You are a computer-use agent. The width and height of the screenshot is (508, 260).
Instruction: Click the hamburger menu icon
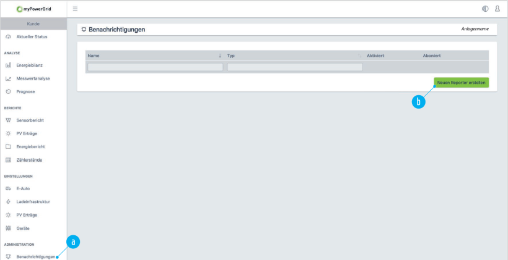76,9
